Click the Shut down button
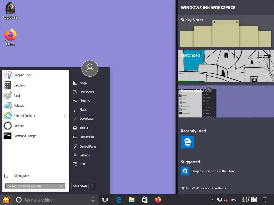The image size is (274, 205). [80, 186]
